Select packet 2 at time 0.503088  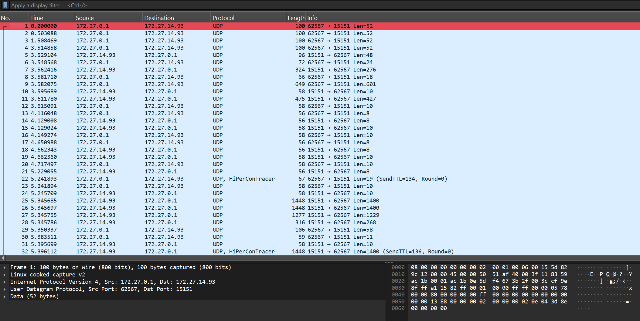tap(320, 33)
